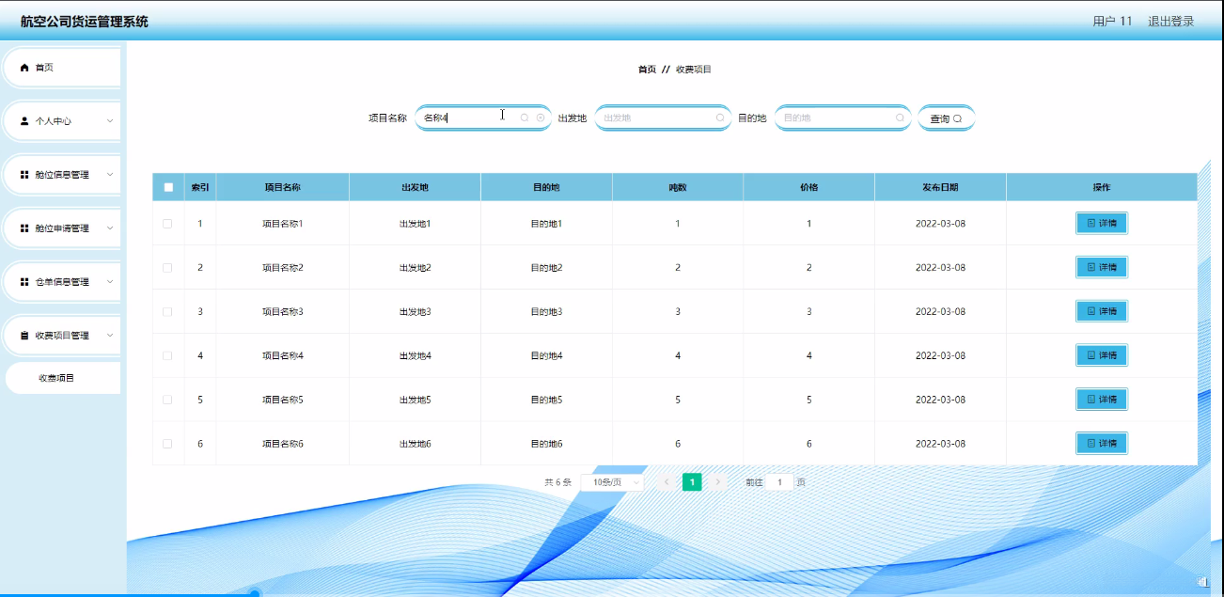Click the 查询 query button
Image resolution: width=1224 pixels, height=597 pixels.
click(946, 118)
